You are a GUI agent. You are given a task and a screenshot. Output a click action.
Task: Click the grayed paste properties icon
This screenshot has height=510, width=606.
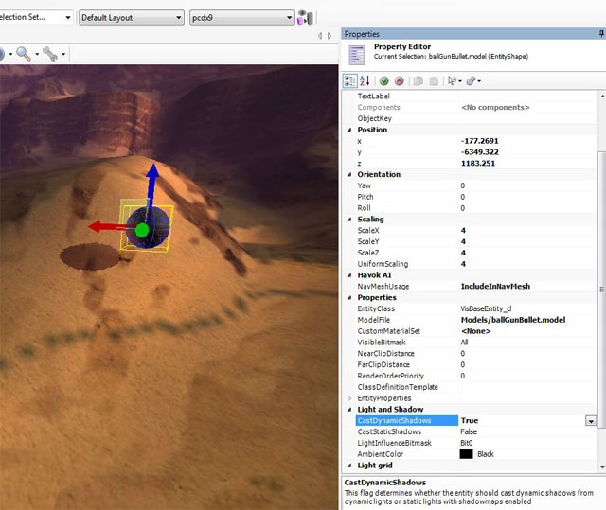click(x=434, y=81)
